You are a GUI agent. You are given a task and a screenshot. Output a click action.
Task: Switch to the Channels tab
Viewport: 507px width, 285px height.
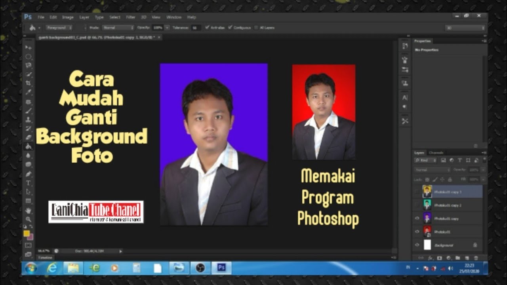(x=436, y=153)
